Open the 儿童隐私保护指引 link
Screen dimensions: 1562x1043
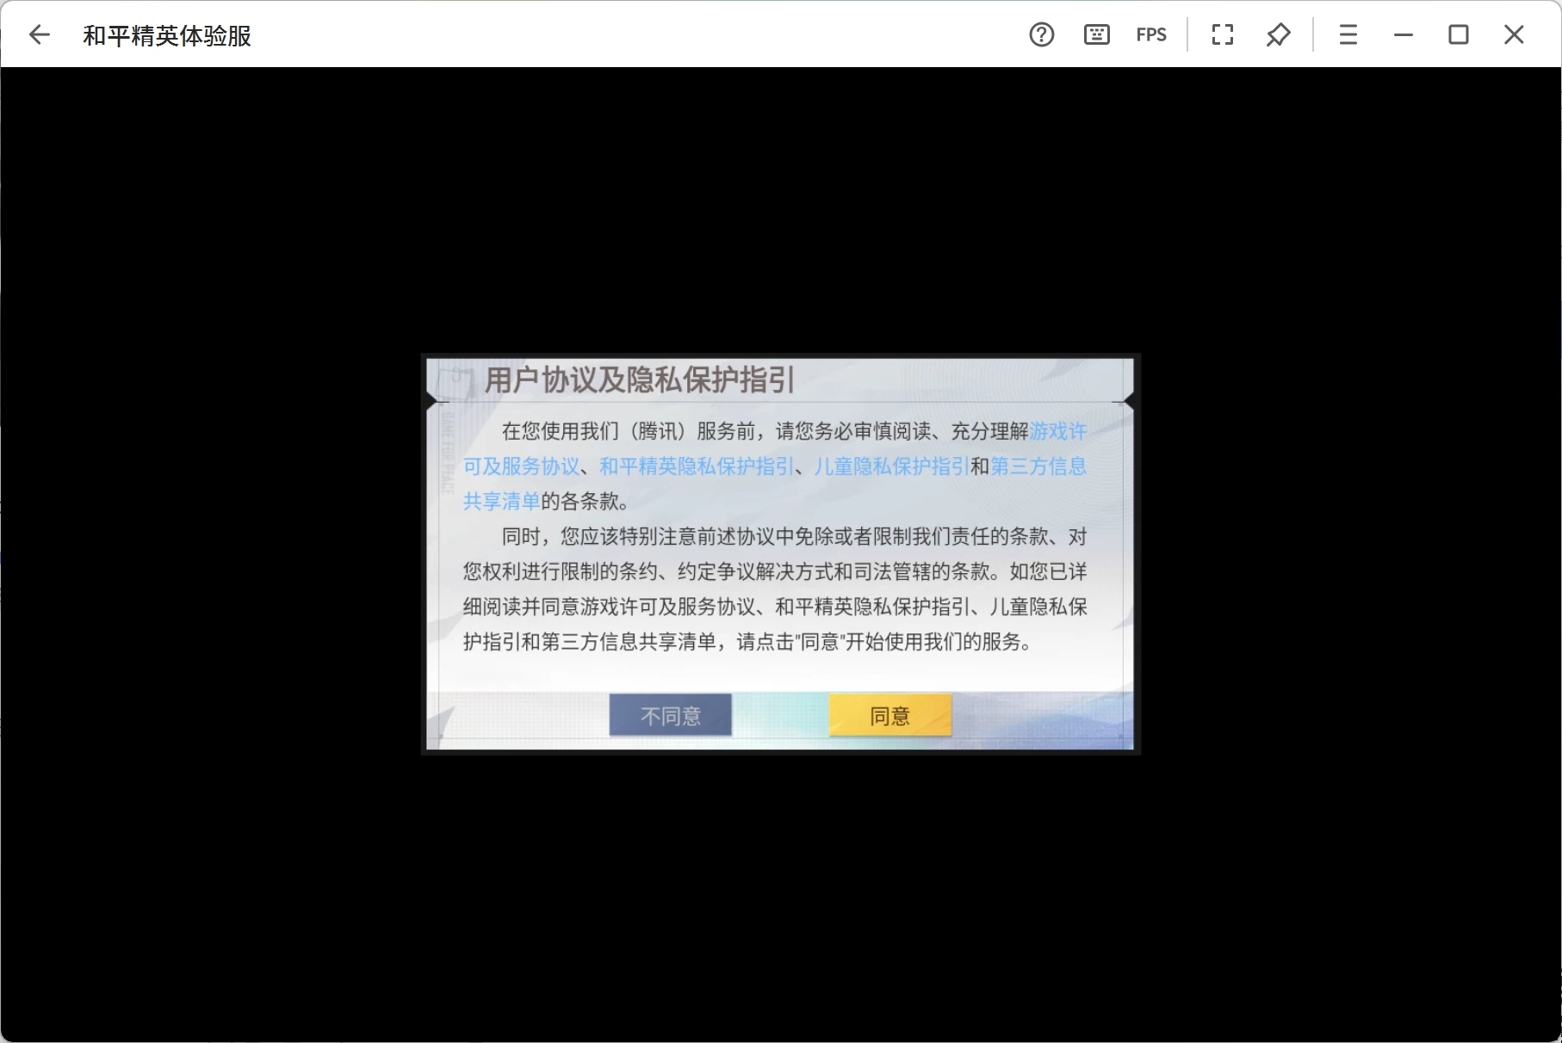pos(890,466)
